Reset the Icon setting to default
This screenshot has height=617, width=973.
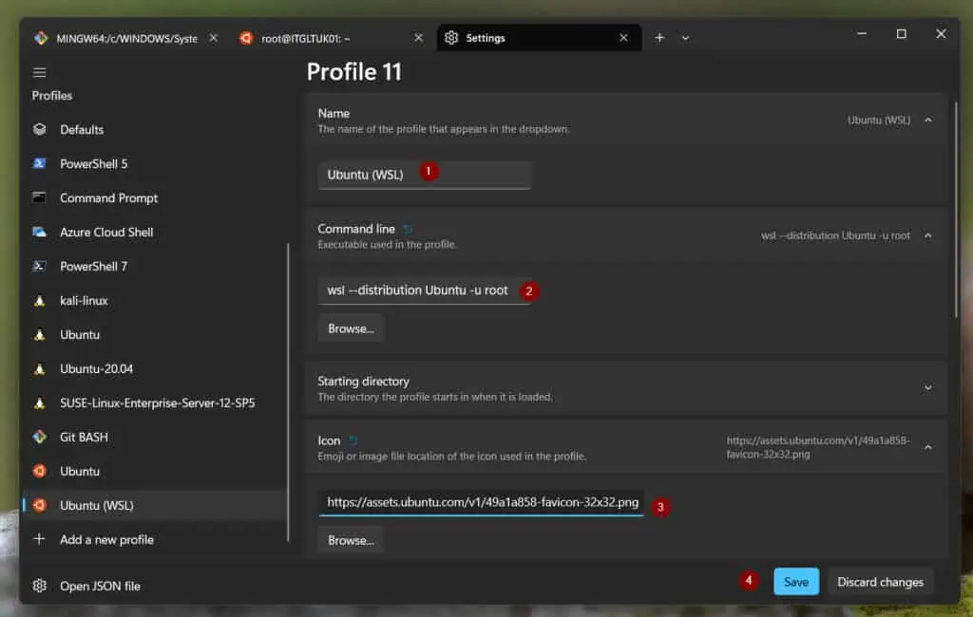(353, 440)
